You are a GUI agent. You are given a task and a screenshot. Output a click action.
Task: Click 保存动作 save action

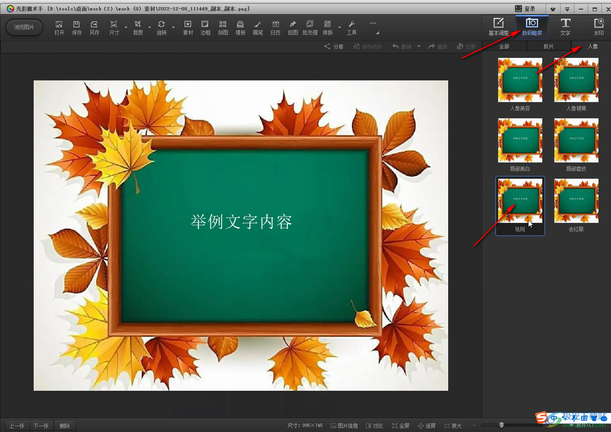368,47
